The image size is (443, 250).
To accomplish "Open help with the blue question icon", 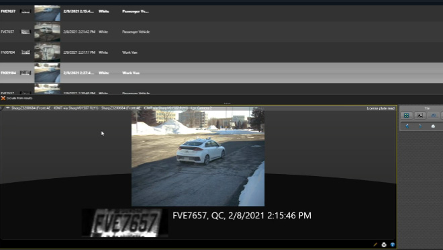I will pos(393,245).
